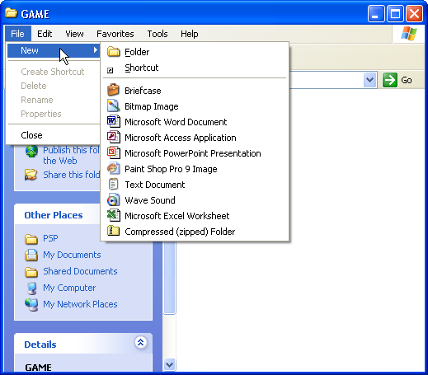Open the File menu
This screenshot has height=375, width=428.
(17, 34)
